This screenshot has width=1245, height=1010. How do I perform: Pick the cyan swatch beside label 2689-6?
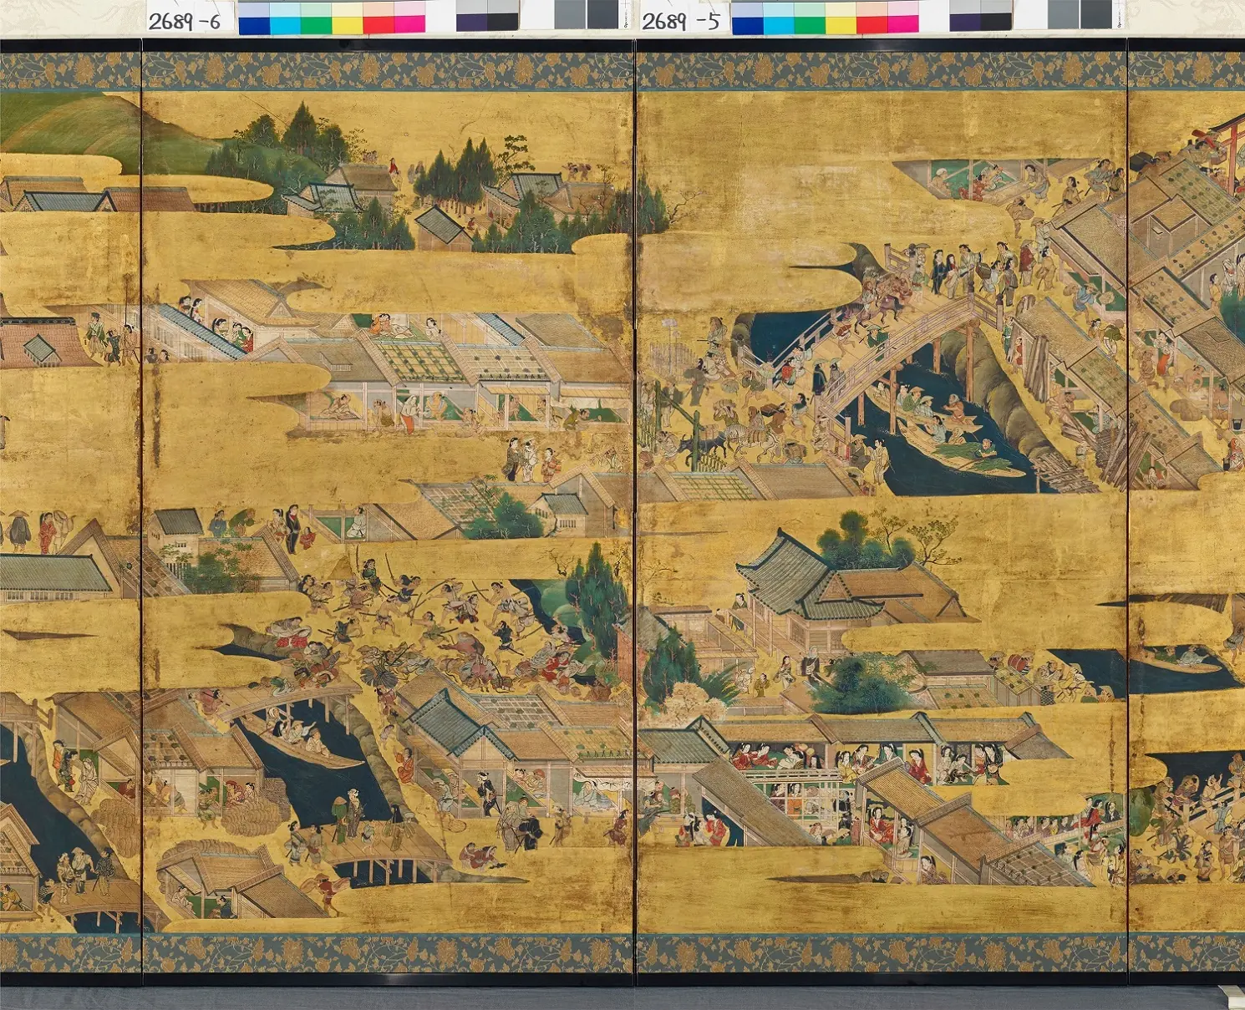tap(285, 18)
